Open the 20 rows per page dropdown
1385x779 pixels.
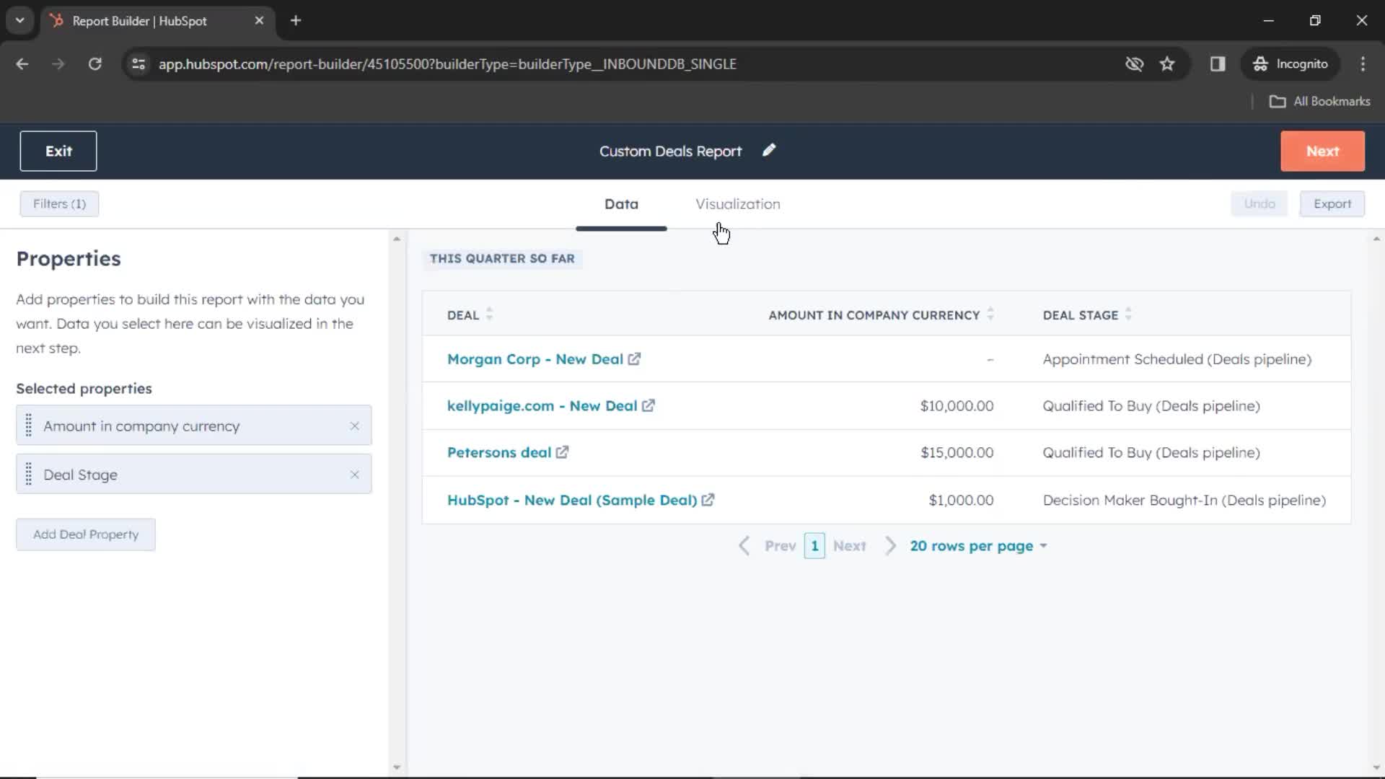978,546
